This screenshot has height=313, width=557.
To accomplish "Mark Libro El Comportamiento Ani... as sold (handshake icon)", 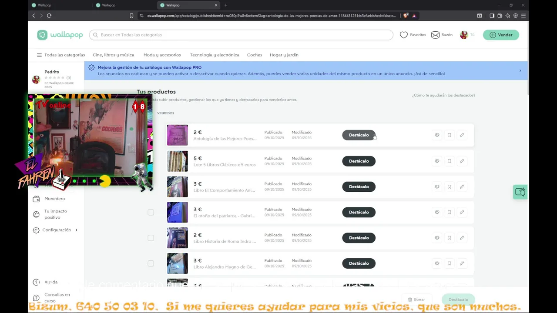I will pyautogui.click(x=437, y=187).
